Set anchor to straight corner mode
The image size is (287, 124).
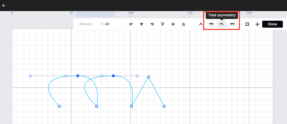[201, 24]
